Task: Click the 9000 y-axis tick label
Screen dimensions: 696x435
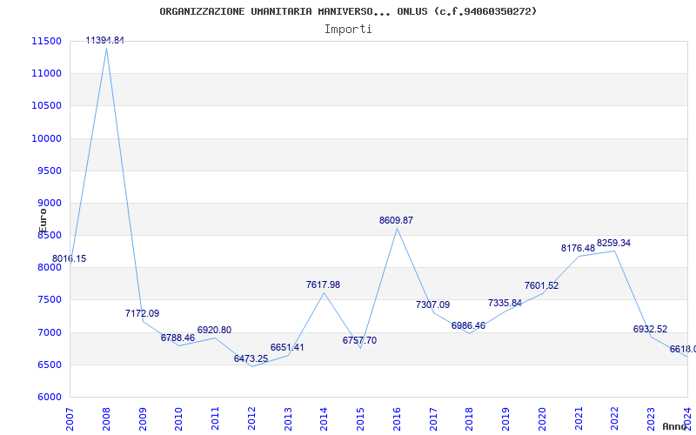Action: tap(49, 204)
